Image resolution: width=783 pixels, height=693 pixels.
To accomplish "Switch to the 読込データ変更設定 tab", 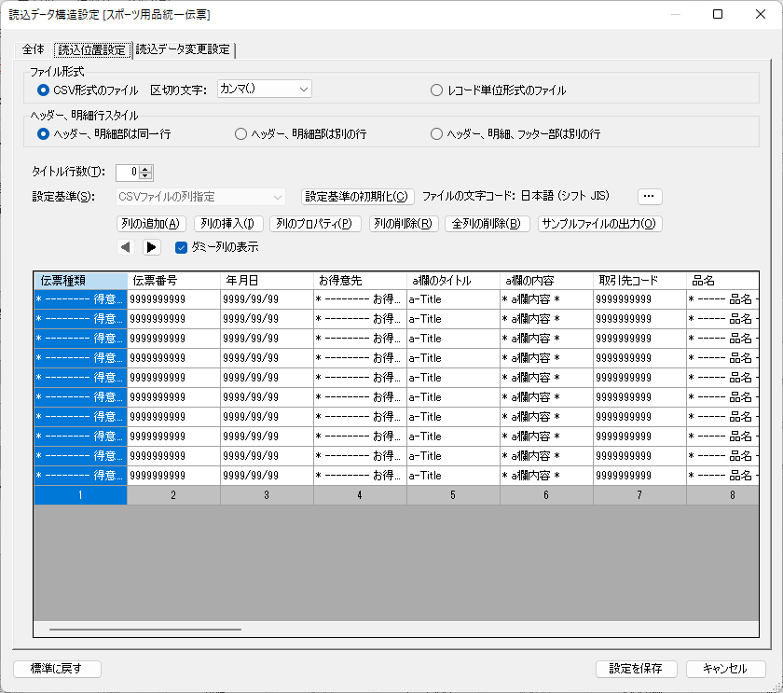I will (x=183, y=49).
